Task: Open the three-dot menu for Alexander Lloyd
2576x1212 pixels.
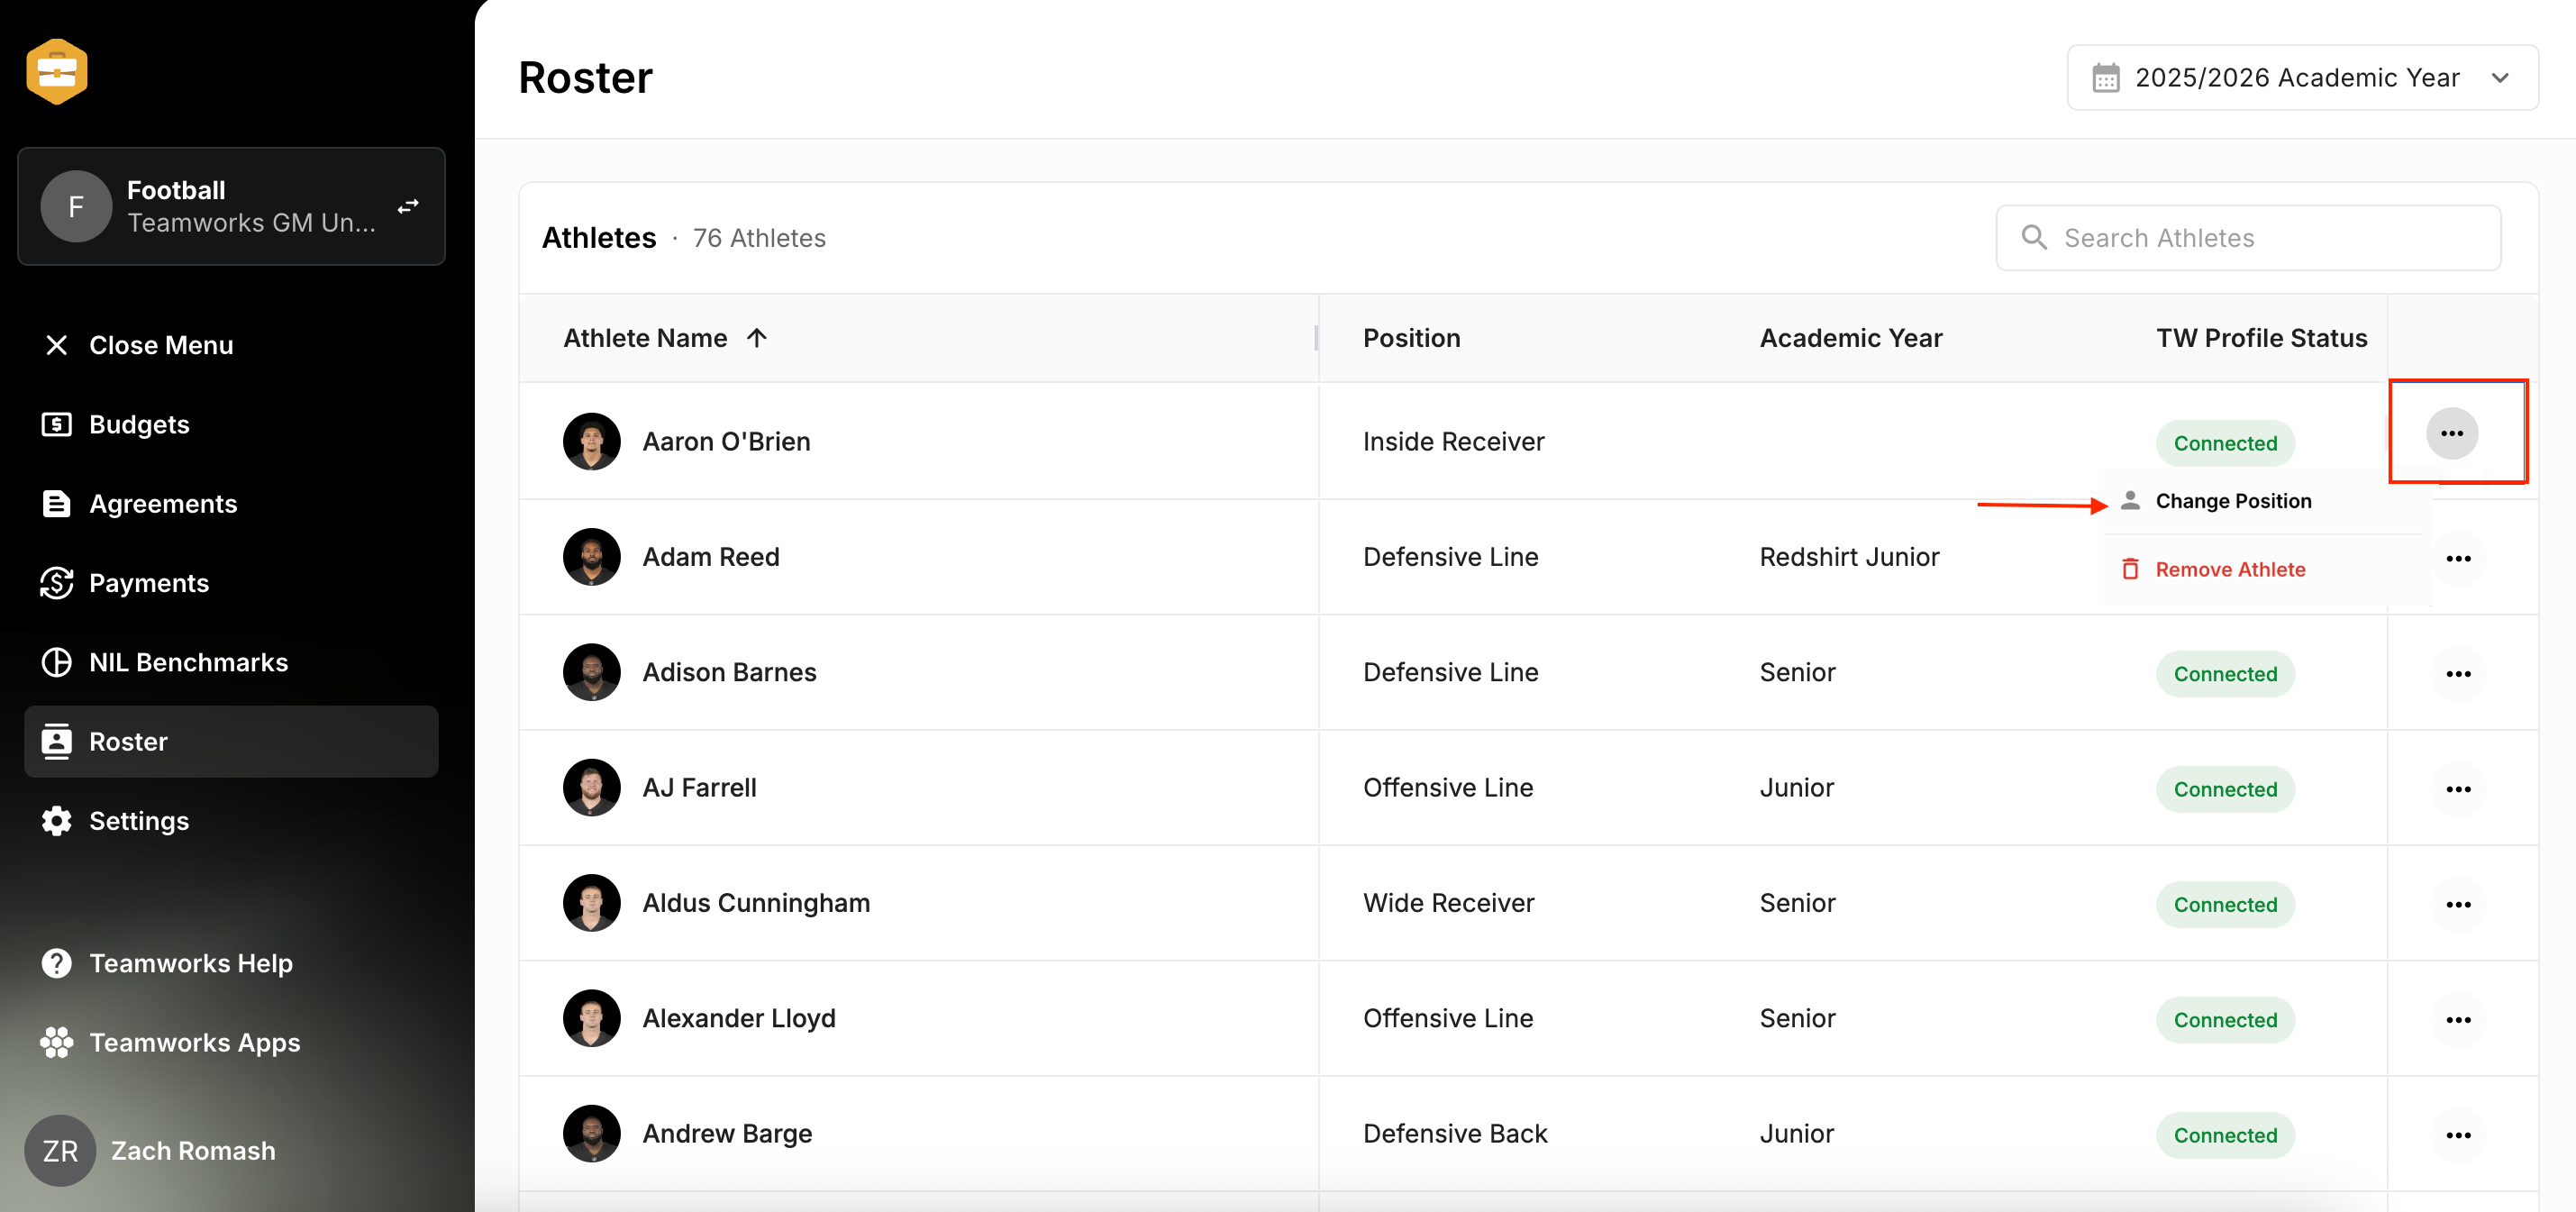Action: [2458, 1020]
